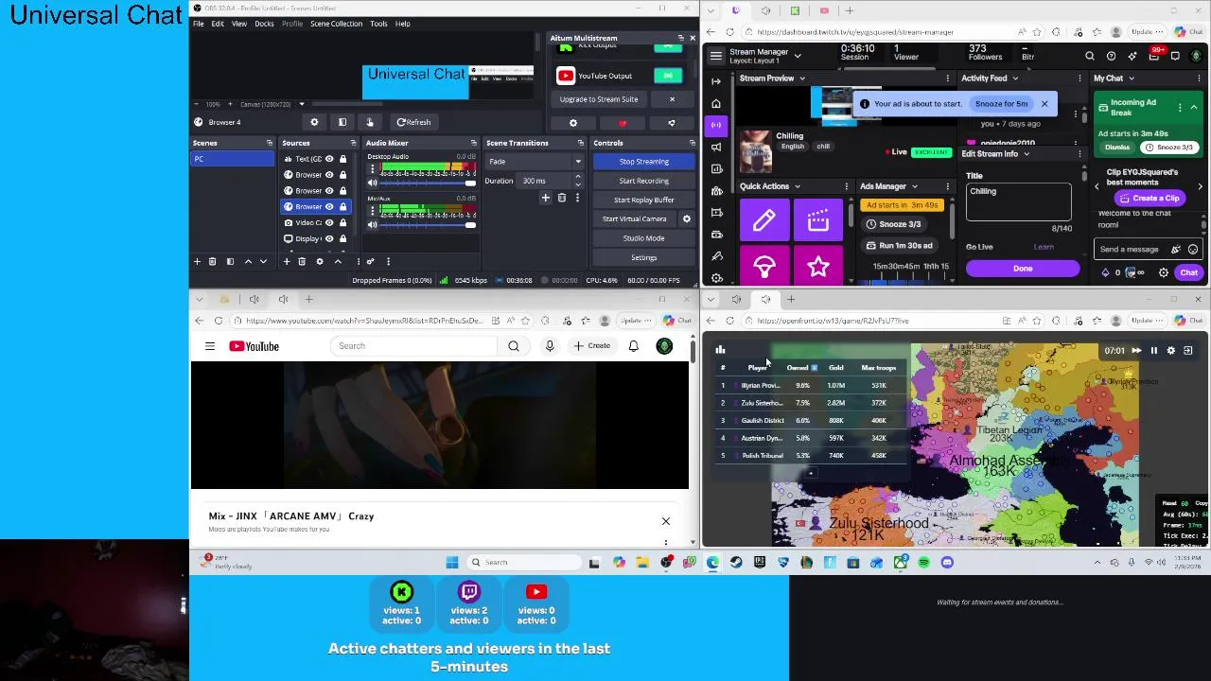
Task: Open Aitum Multistream settings gear
Action: 572,123
